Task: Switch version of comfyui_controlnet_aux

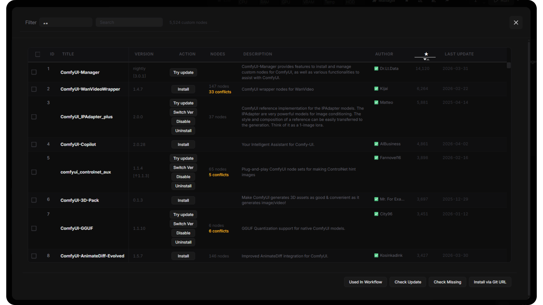Action: [x=183, y=167]
